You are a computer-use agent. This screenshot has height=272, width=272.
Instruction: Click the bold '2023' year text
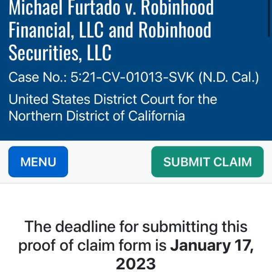click(136, 264)
